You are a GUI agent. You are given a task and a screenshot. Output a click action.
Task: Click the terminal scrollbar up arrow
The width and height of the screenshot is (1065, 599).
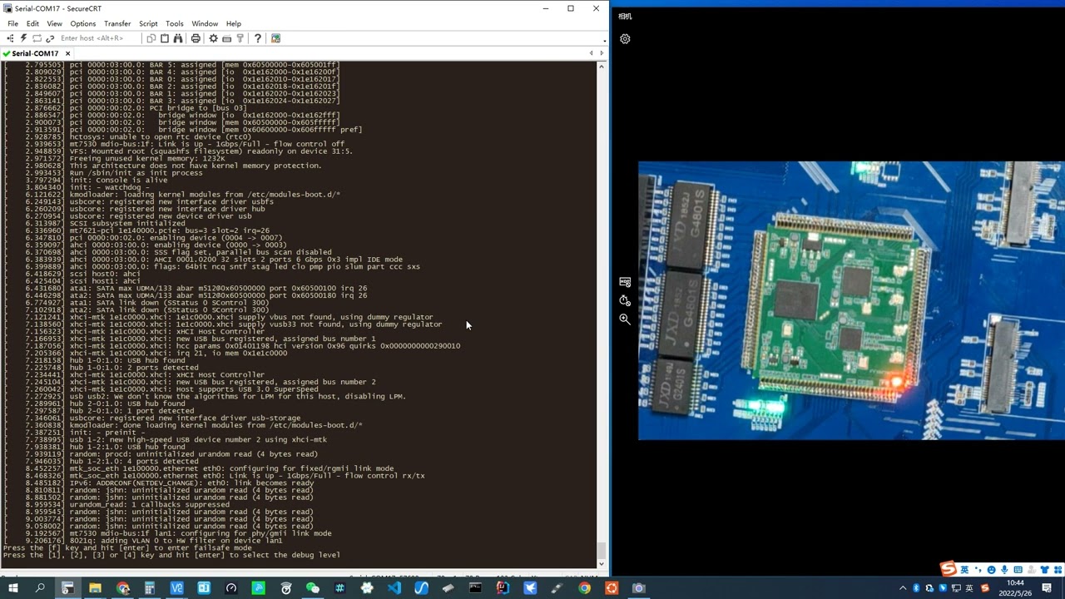[602, 66]
